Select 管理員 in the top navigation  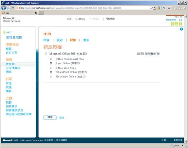(110, 19)
